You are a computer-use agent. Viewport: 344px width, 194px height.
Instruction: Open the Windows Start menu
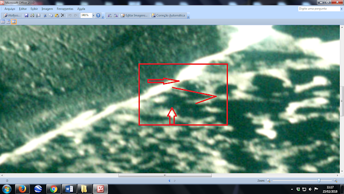tap(7, 189)
